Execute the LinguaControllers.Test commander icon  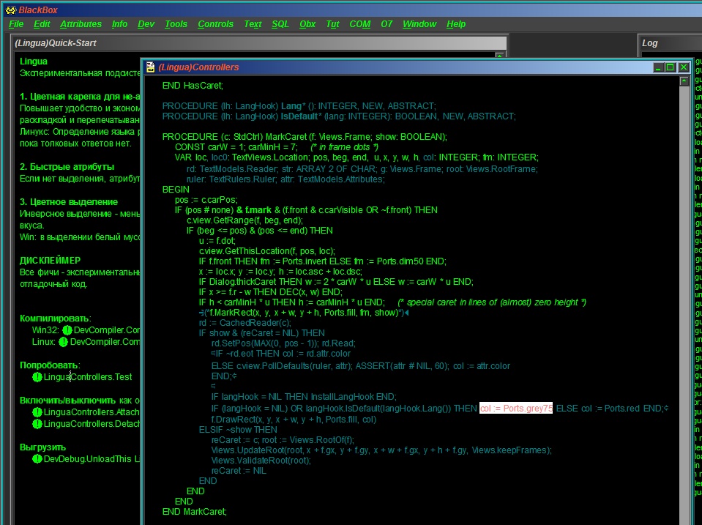[x=37, y=377]
